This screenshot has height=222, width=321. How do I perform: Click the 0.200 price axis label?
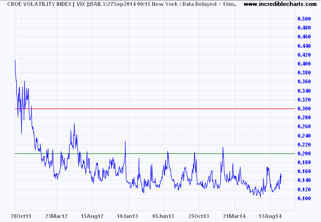[304, 153]
